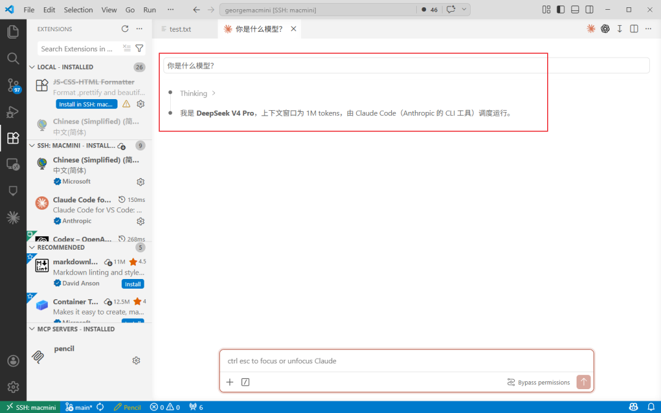Open the Testing view in activity bar

tap(13, 191)
